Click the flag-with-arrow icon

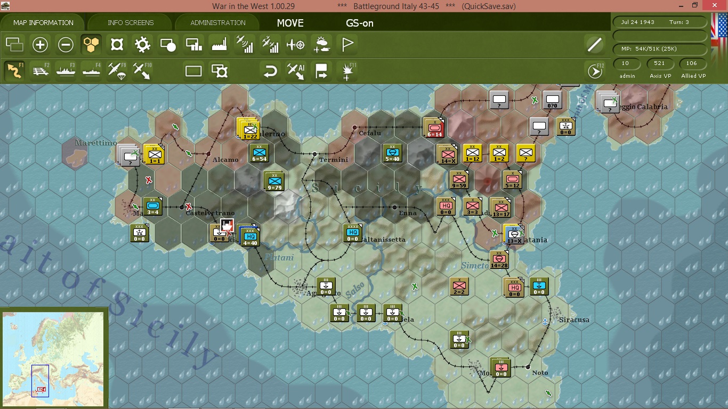point(321,71)
